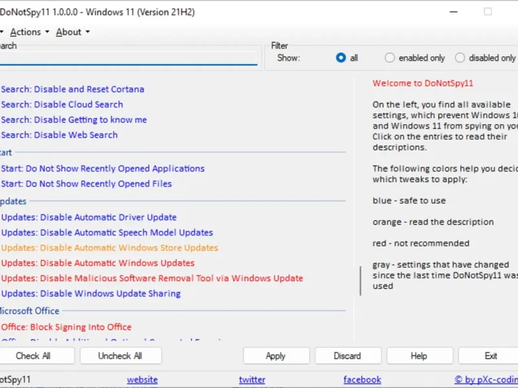Apply the selected tweaks
The width and height of the screenshot is (518, 388).
coord(276,356)
